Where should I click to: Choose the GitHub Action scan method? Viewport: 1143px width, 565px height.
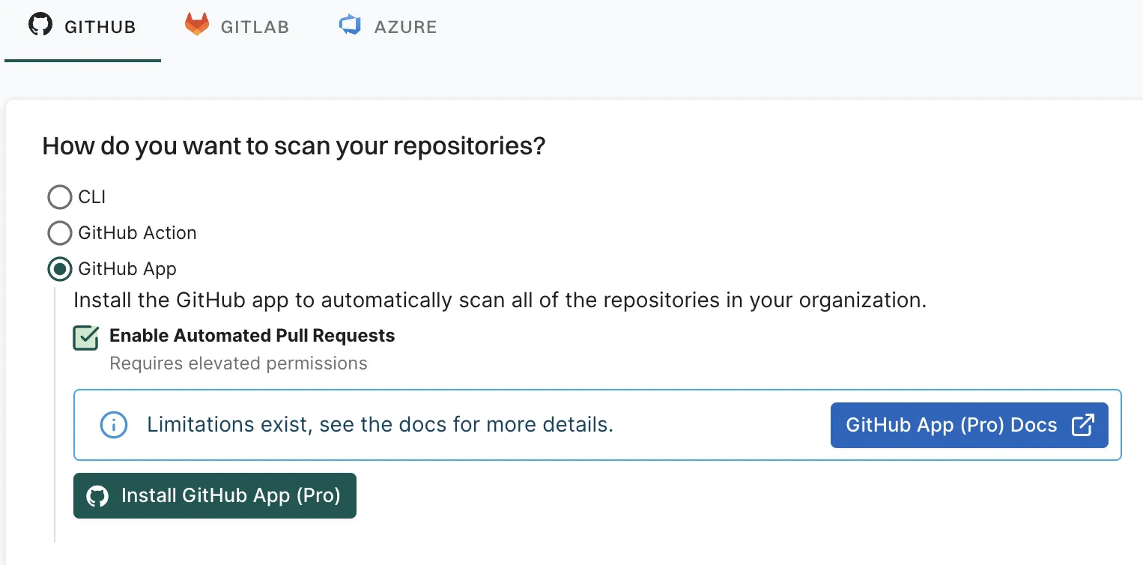tap(60, 233)
